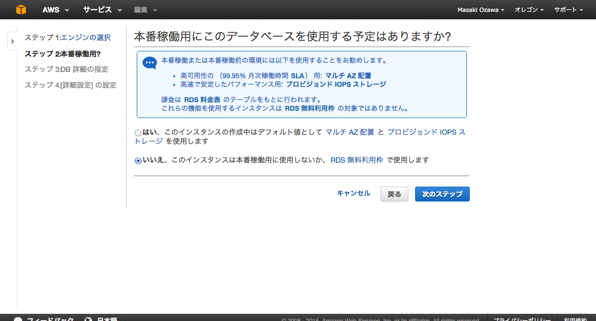Select the いいえ radio button
Viewport: 596px width, 321px height.
pos(138,161)
